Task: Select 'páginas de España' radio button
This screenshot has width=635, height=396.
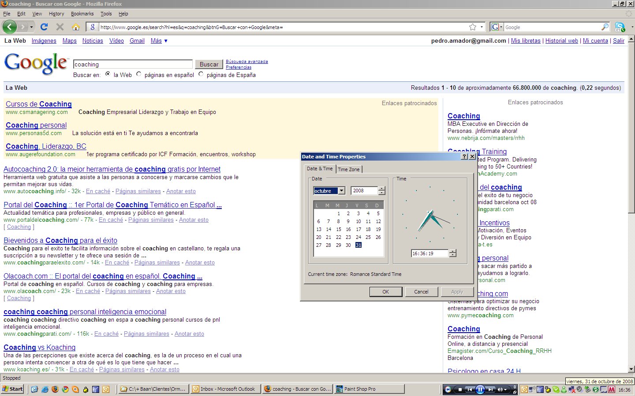Action: pyautogui.click(x=201, y=74)
